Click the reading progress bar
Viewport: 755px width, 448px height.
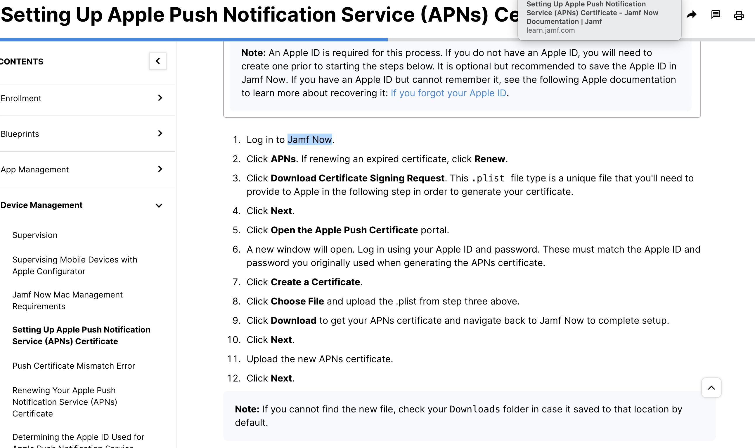[x=377, y=40]
